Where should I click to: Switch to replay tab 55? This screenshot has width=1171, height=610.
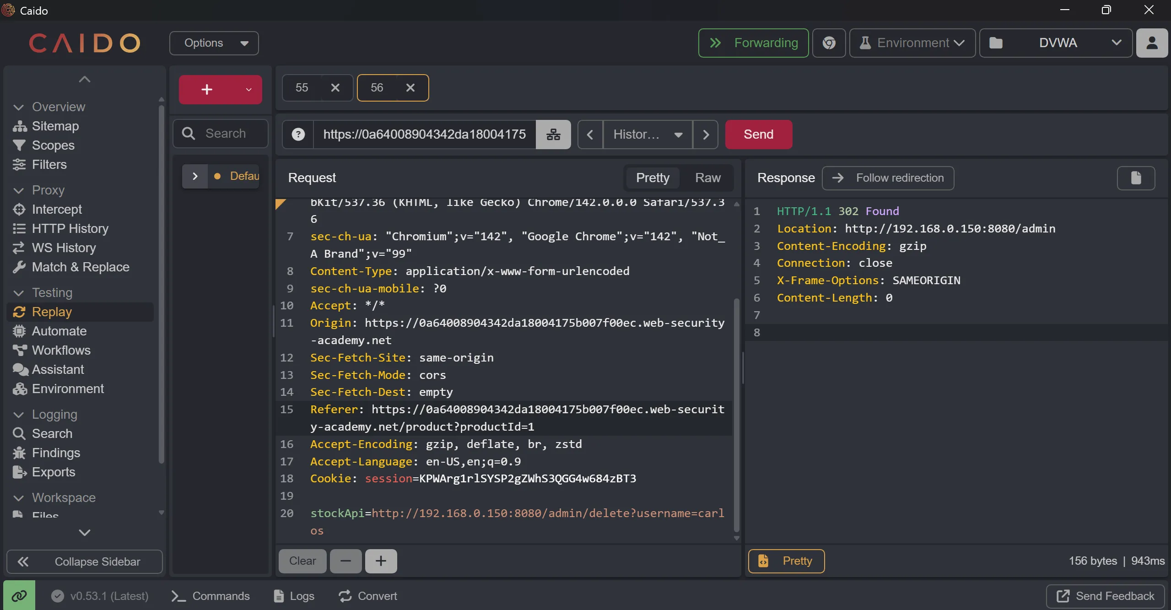pos(302,88)
